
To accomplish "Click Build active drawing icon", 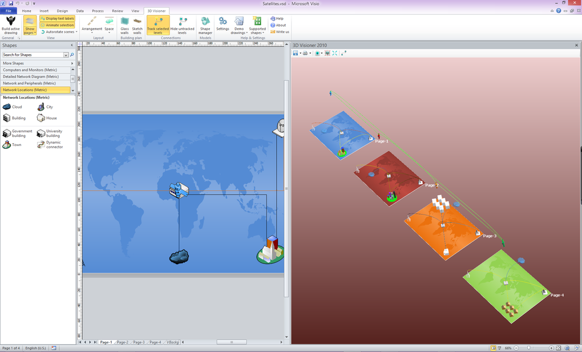I will click(11, 21).
